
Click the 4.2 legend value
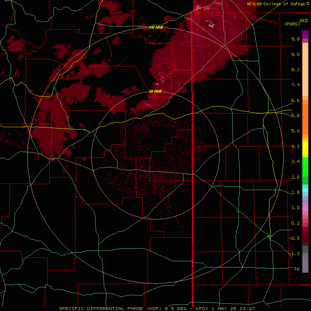tap(295, 147)
